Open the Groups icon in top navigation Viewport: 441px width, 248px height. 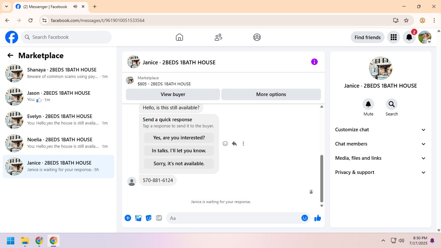coord(257,37)
